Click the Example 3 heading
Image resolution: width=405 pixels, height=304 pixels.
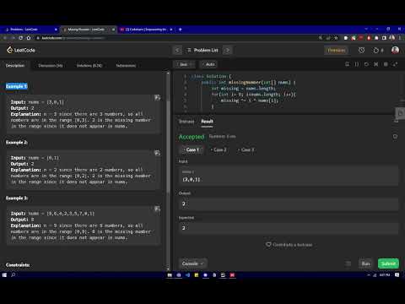(x=17, y=198)
